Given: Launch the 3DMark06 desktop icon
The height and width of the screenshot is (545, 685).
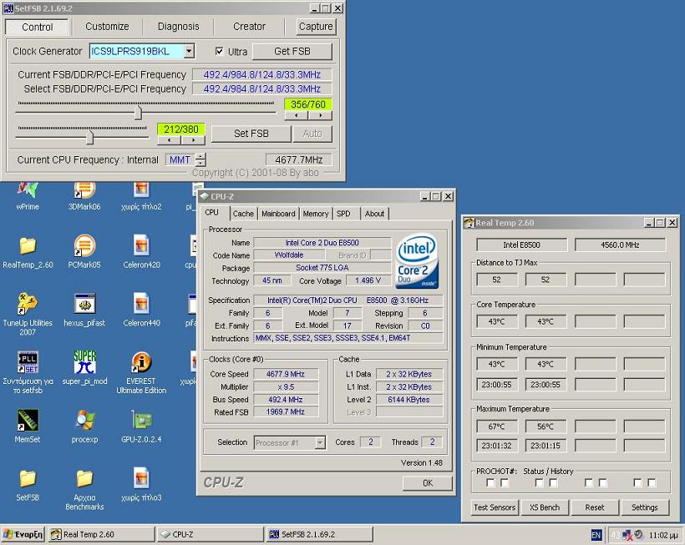Looking at the screenshot, I should (84, 196).
